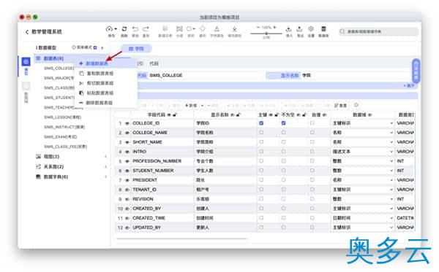439x272 pixels.
Task: Click the 数据表(9) tree node
Action: [53, 58]
